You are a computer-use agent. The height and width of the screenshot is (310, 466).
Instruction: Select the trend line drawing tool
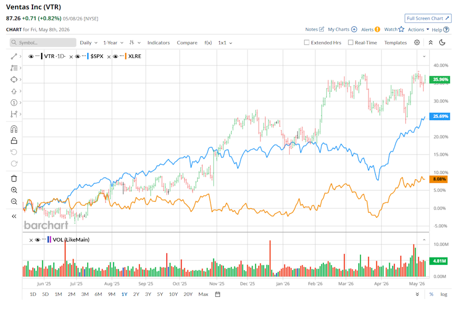pyautogui.click(x=14, y=56)
